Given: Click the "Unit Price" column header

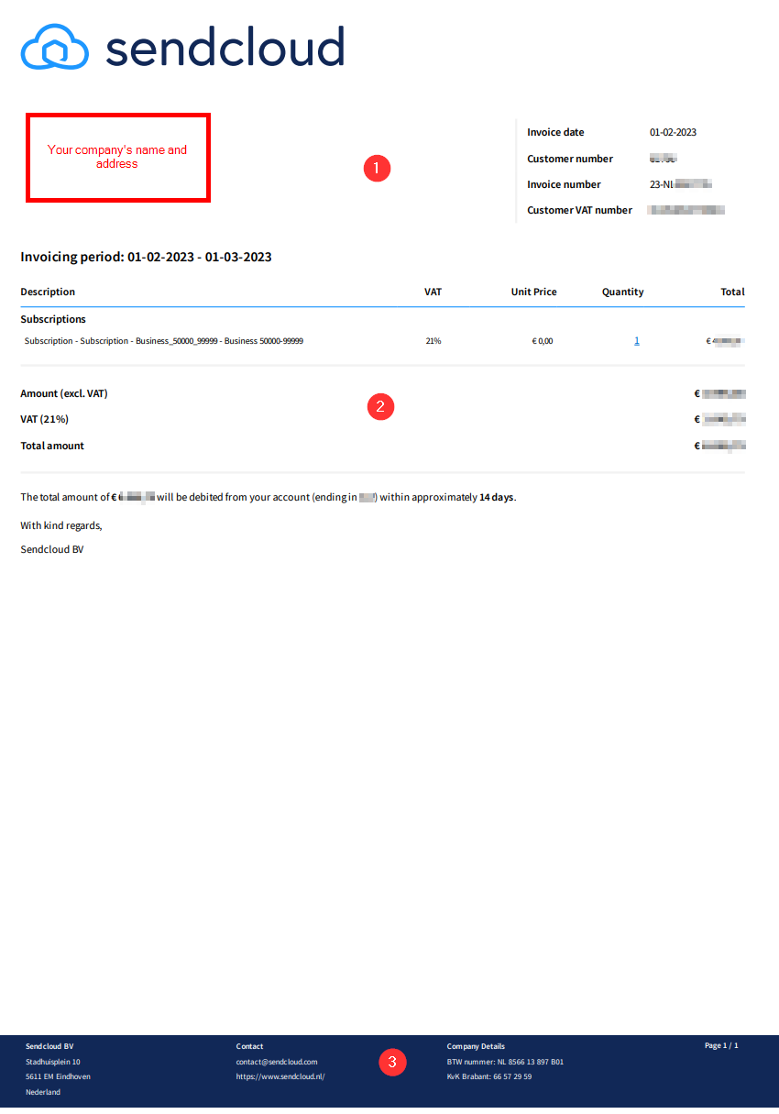Looking at the screenshot, I should click(x=533, y=292).
